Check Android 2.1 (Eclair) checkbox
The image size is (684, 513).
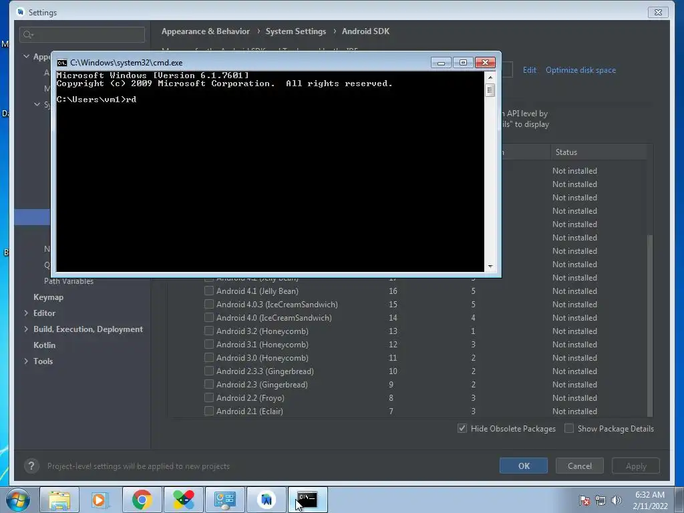click(209, 411)
